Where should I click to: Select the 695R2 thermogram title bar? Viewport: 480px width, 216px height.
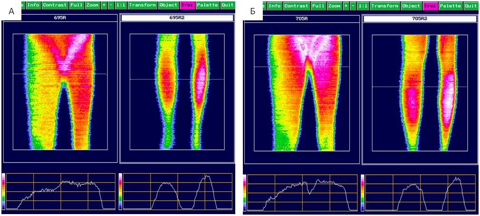tap(177, 18)
